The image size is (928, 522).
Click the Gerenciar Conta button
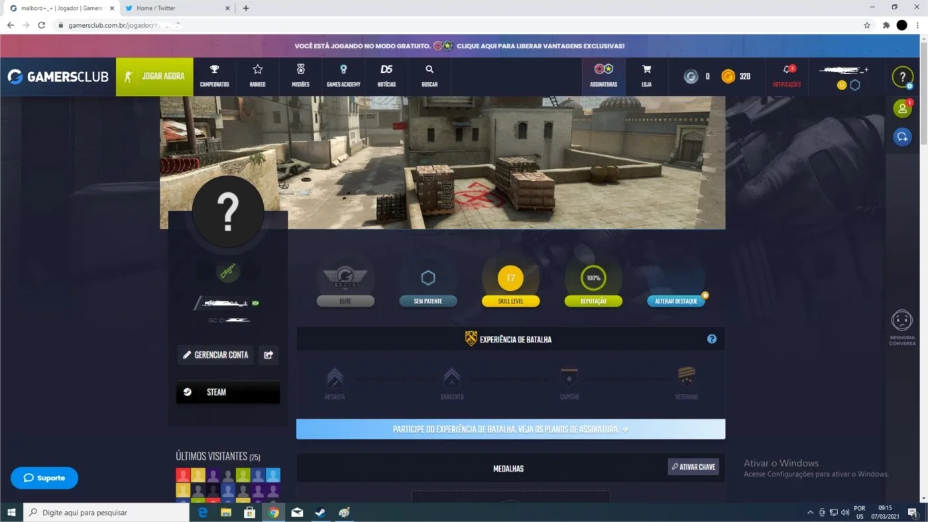pos(215,355)
